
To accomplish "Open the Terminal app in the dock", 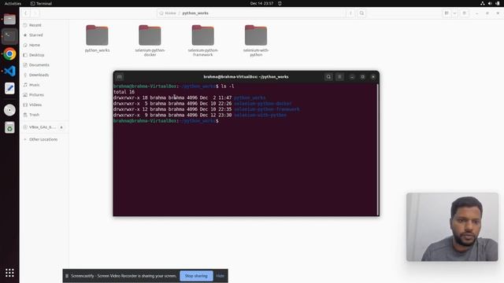I will (9, 36).
